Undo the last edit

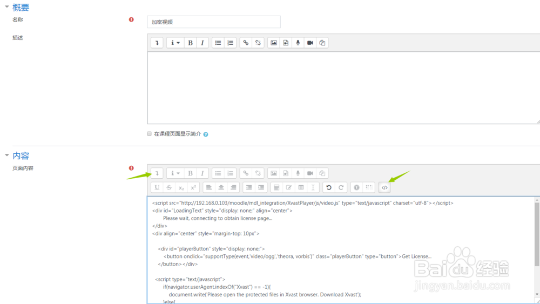click(329, 187)
